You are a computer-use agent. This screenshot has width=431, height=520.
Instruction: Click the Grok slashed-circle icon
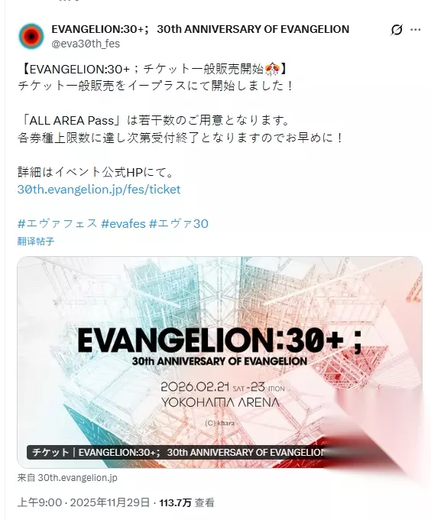pyautogui.click(x=396, y=30)
